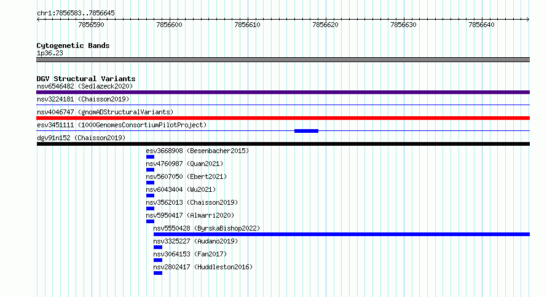Click the blue nsv2802417 feature block
Image resolution: width=547 pixels, height=297 pixels.
coord(158,273)
